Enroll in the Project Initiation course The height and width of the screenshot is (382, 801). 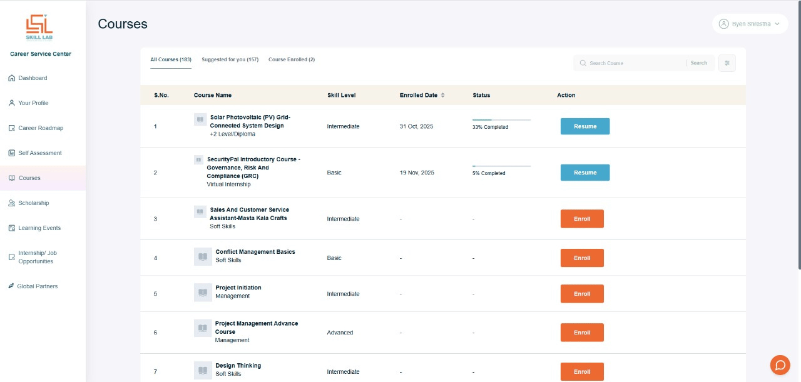582,294
